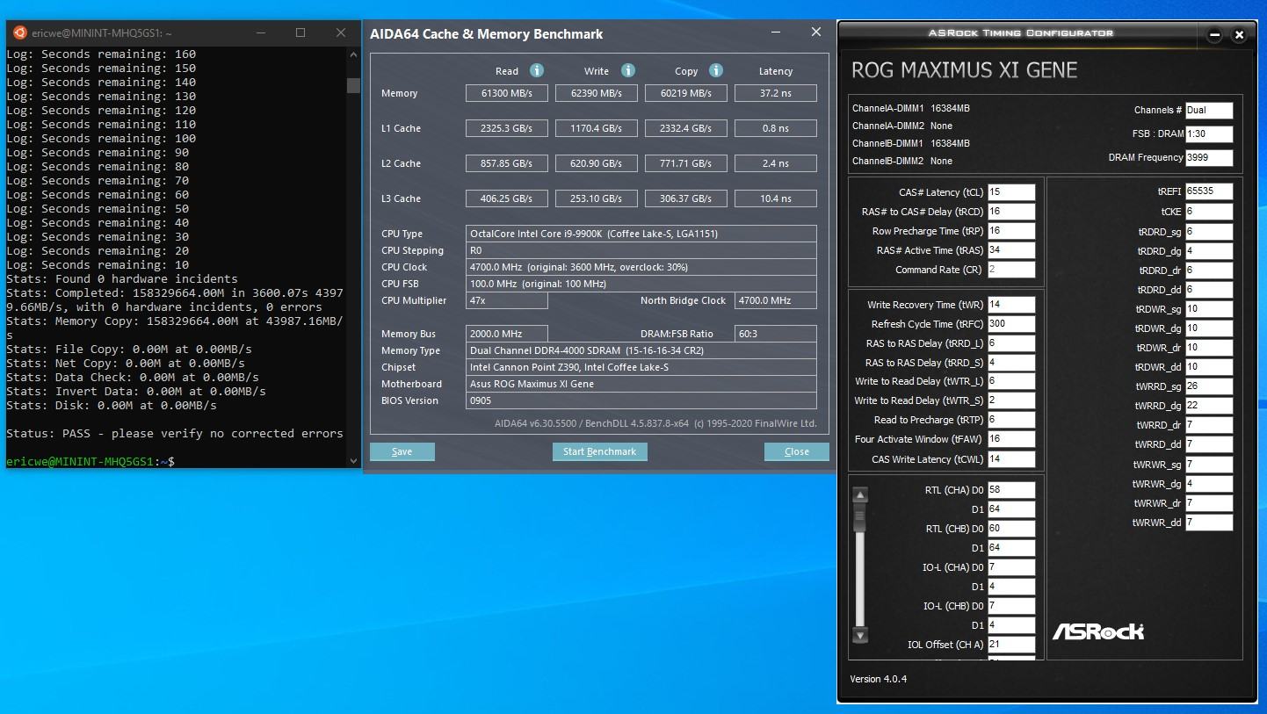1267x714 pixels.
Task: Click the CPU Type value field
Action: [x=641, y=234]
